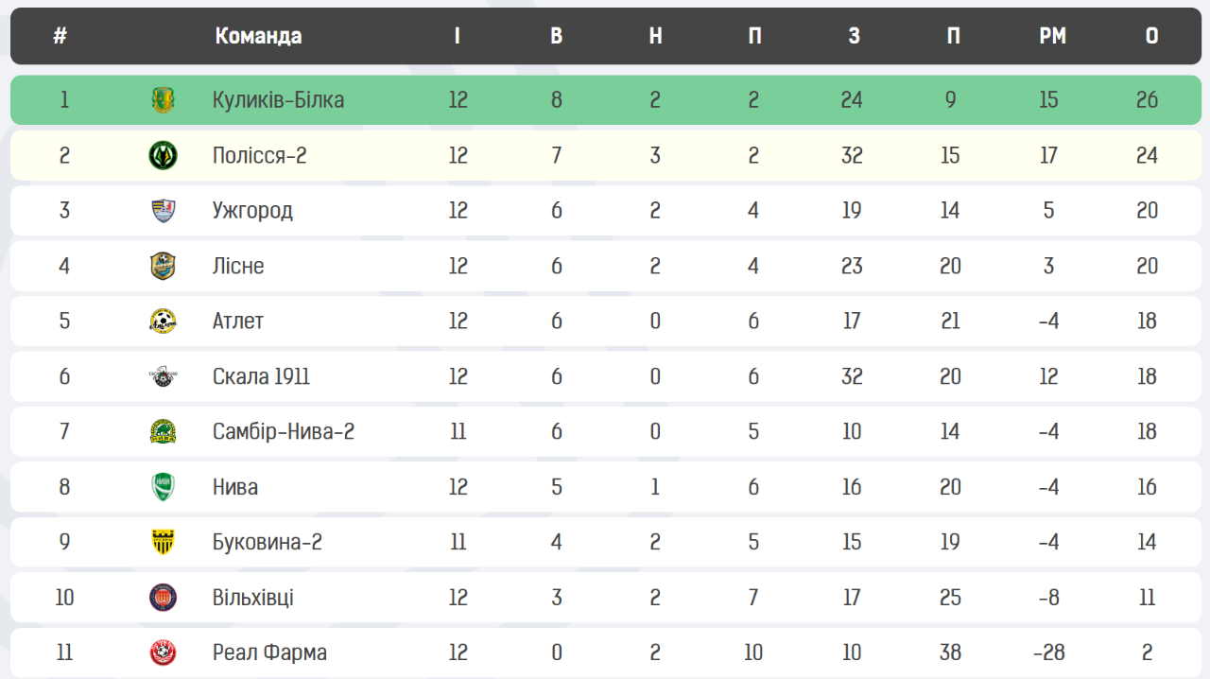The image size is (1210, 679).
Task: Click the Скала 1911 club crest
Action: (164, 376)
